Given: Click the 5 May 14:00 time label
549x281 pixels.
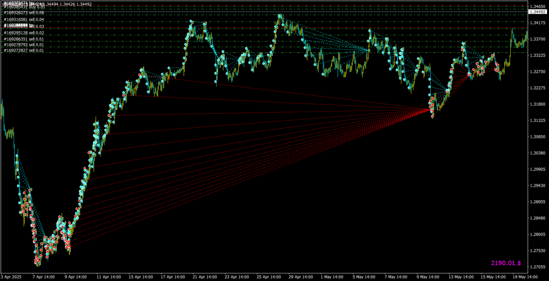Looking at the screenshot, I should [364, 277].
